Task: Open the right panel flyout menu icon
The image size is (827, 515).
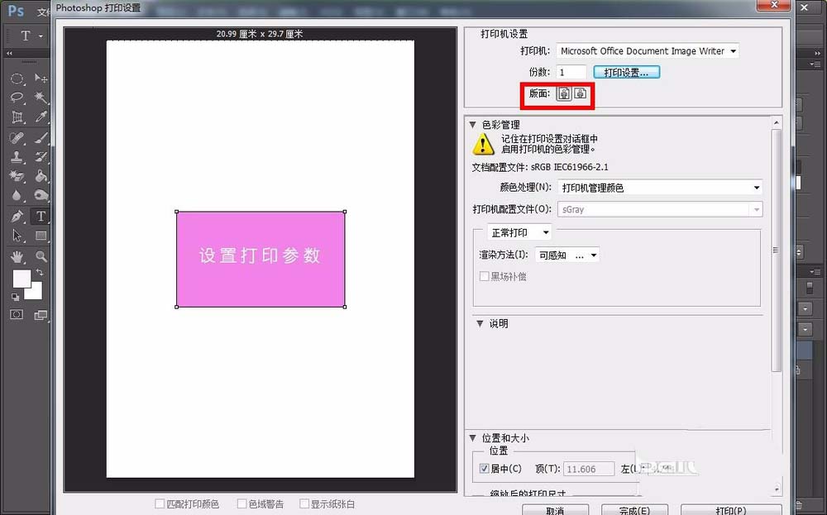Action: 815,64
